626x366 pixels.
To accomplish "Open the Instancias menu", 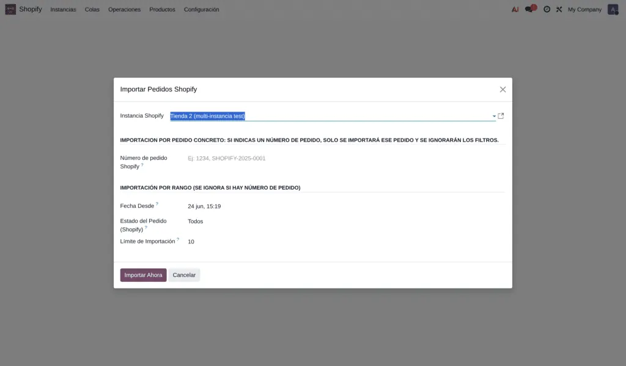I will 63,10.
